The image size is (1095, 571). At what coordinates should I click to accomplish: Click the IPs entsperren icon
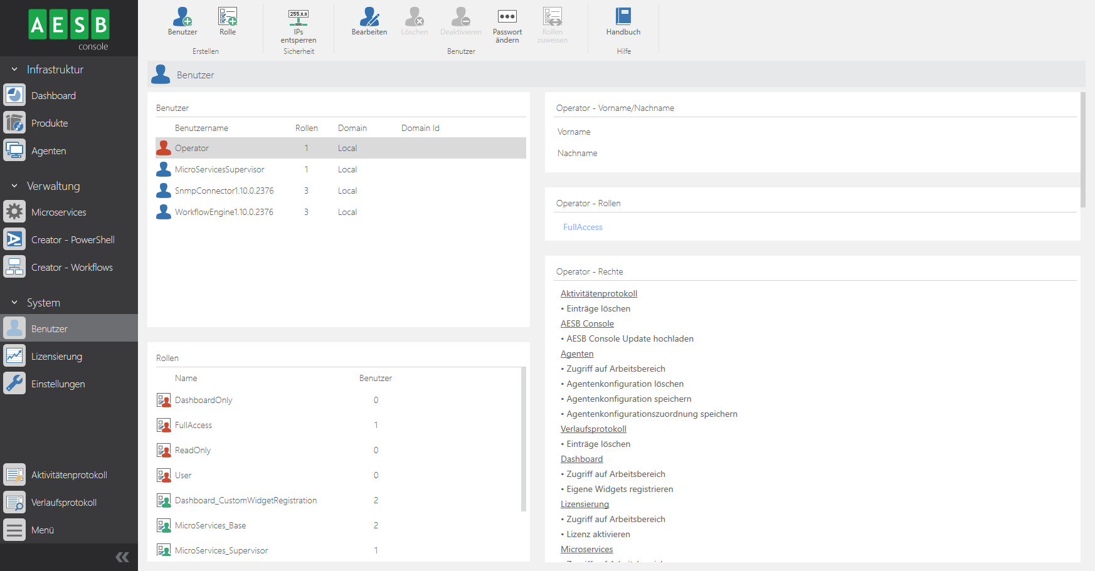coord(299,25)
